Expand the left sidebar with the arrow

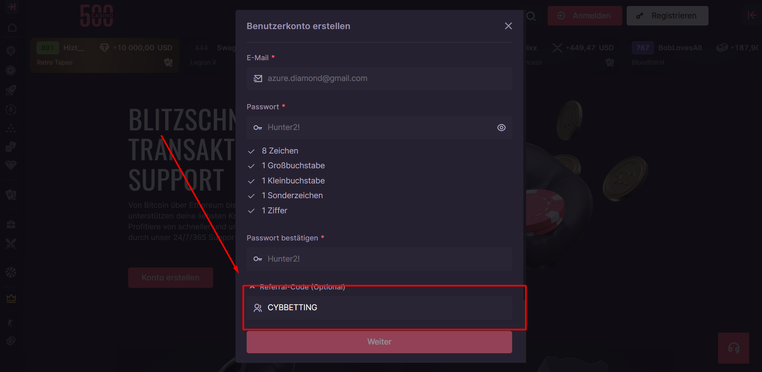12,7
